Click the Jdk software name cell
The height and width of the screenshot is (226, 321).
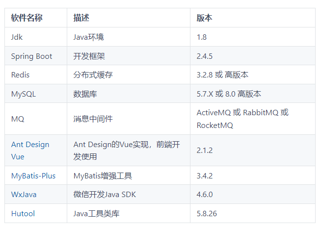pos(17,37)
